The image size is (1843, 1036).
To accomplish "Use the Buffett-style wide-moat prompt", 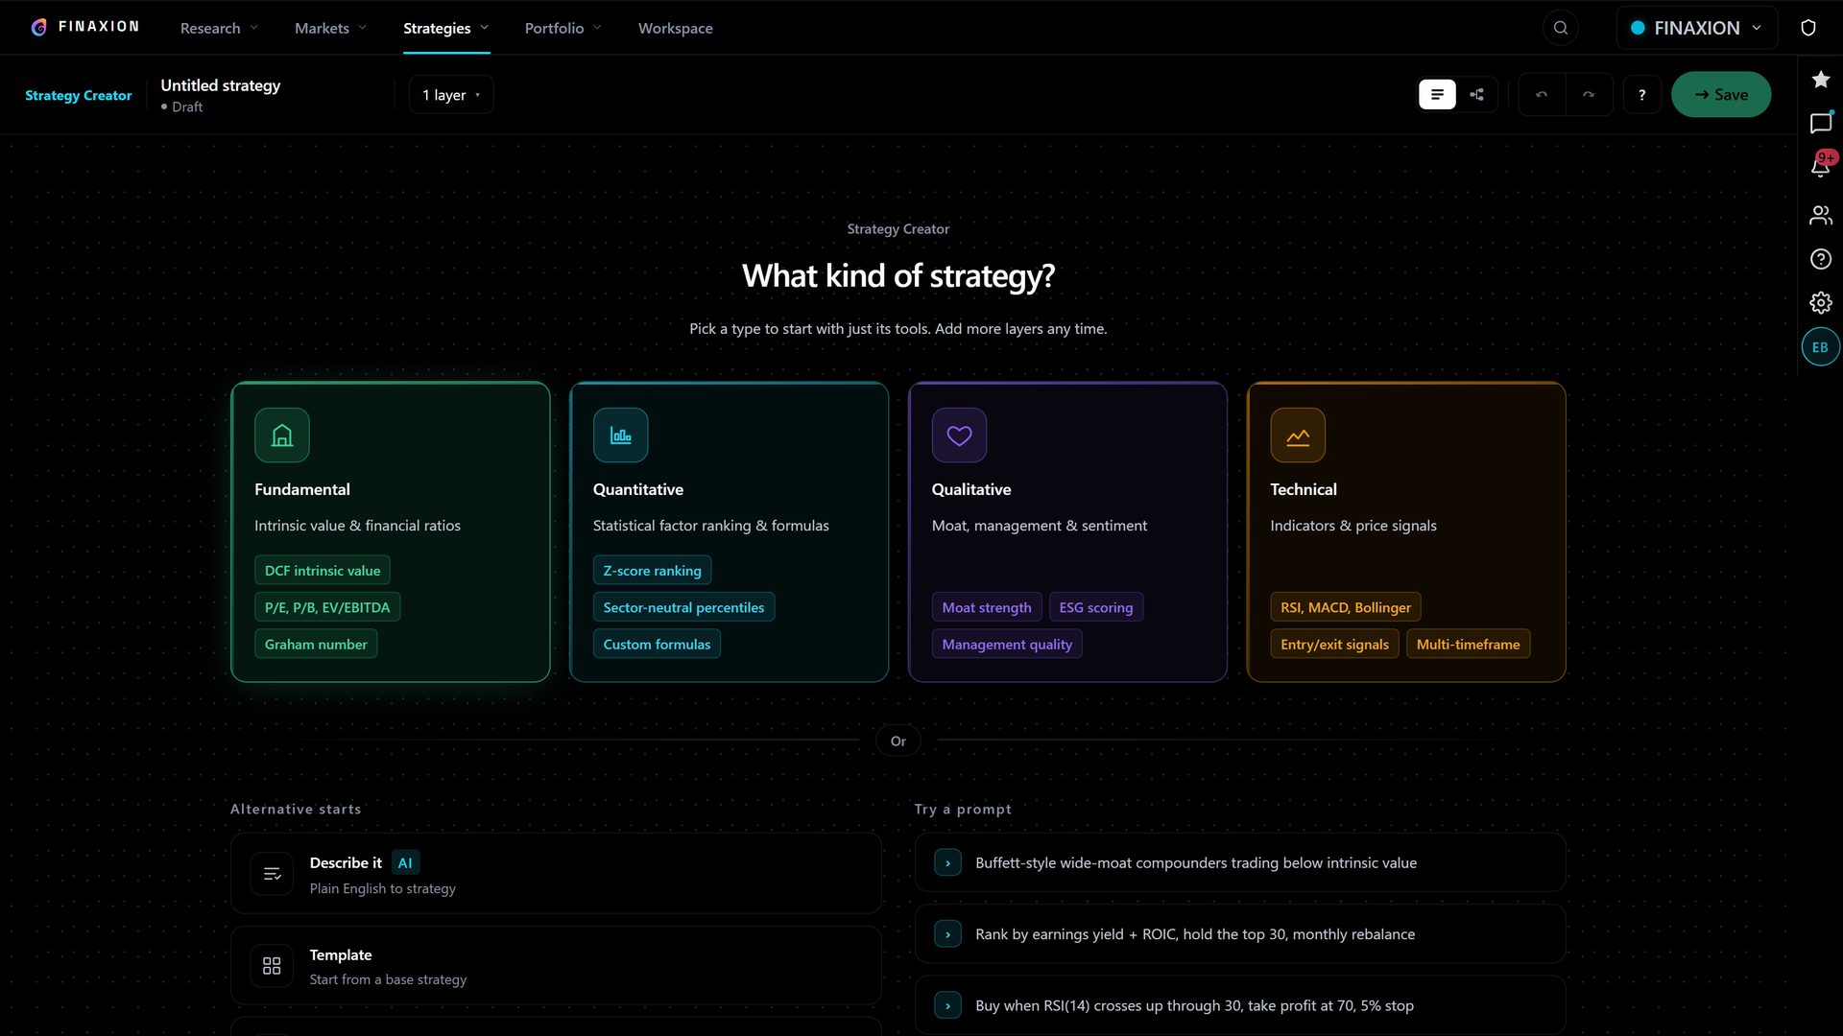I will tap(1240, 863).
